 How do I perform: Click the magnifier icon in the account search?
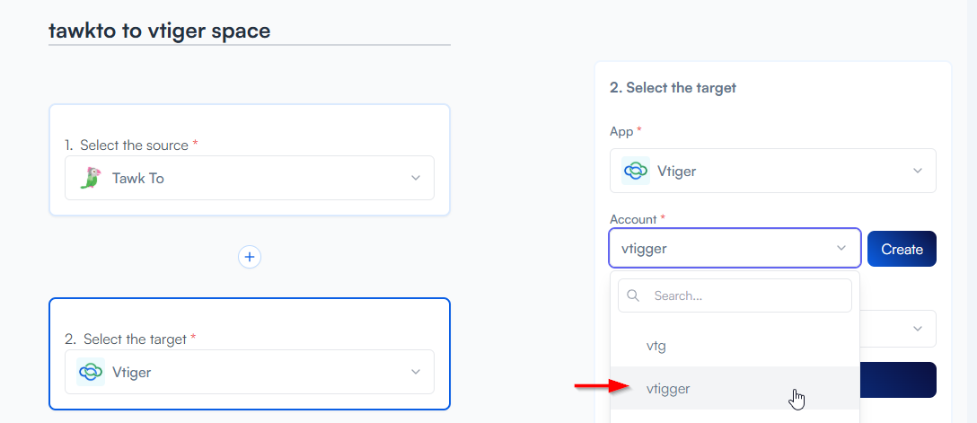coord(633,295)
